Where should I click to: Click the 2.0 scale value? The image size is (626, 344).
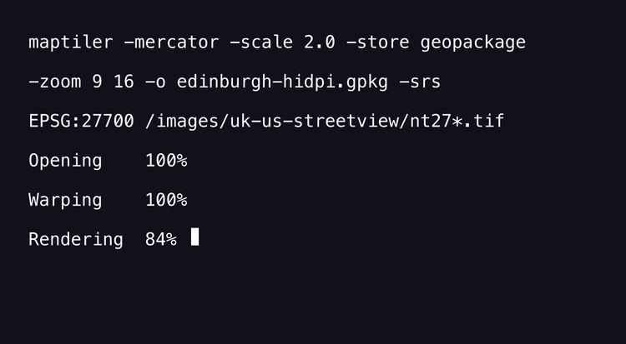319,42
